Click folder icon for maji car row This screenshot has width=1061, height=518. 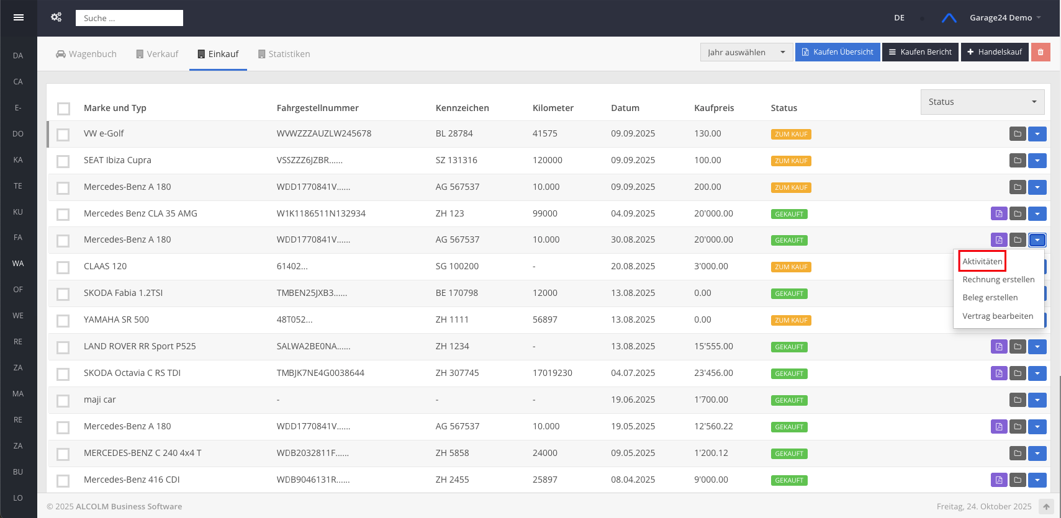tap(1018, 400)
